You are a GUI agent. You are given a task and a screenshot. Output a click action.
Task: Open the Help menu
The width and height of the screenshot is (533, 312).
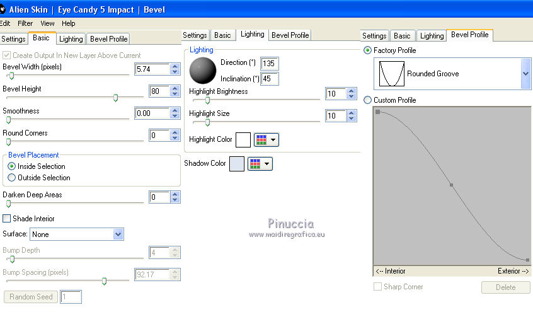[68, 23]
